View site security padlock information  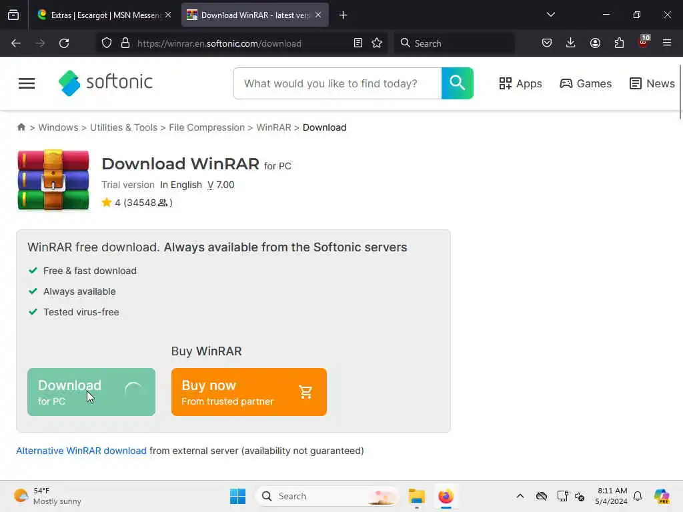coord(125,43)
